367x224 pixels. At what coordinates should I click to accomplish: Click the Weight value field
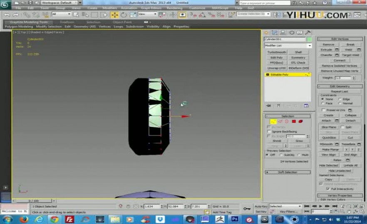[343, 78]
